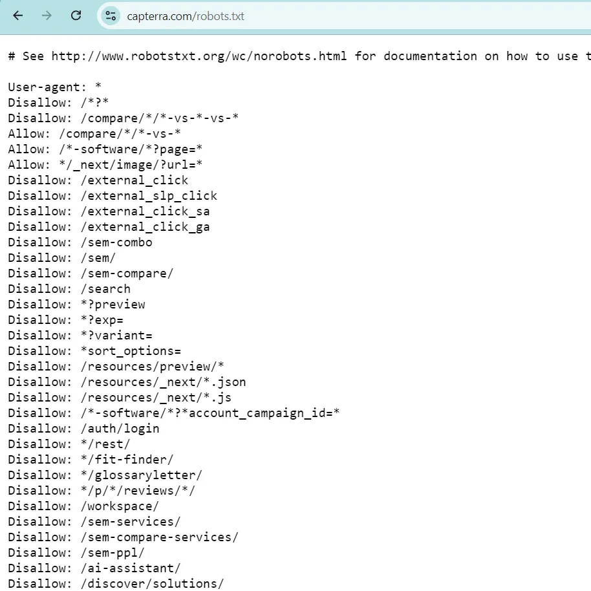Click the "Disallow: */rest/" line
Image resolution: width=591 pixels, height=591 pixels.
coord(69,444)
